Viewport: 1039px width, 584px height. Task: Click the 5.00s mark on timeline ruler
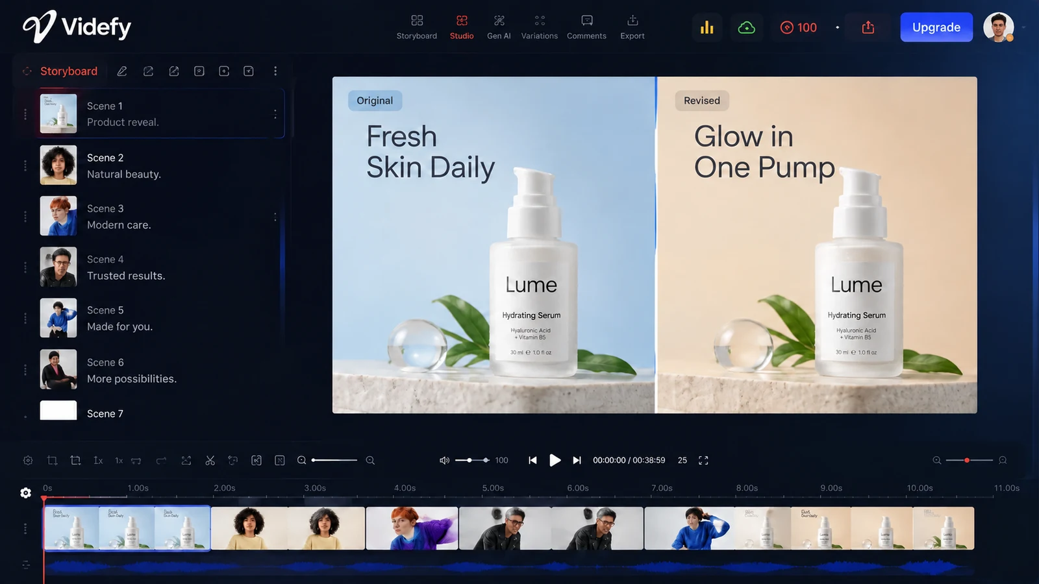[x=493, y=488]
